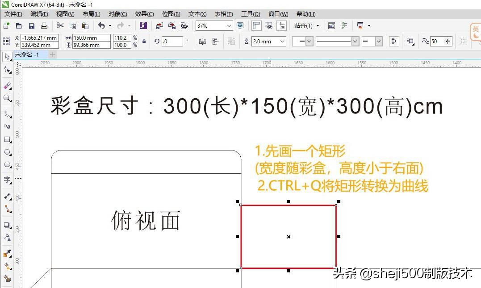Click the purple search content icon
This screenshot has height=288, width=481.
143,25
